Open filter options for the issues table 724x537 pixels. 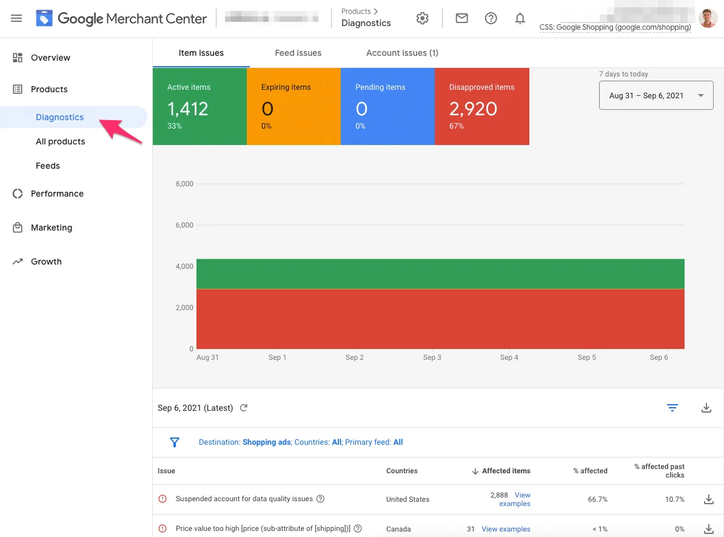672,408
